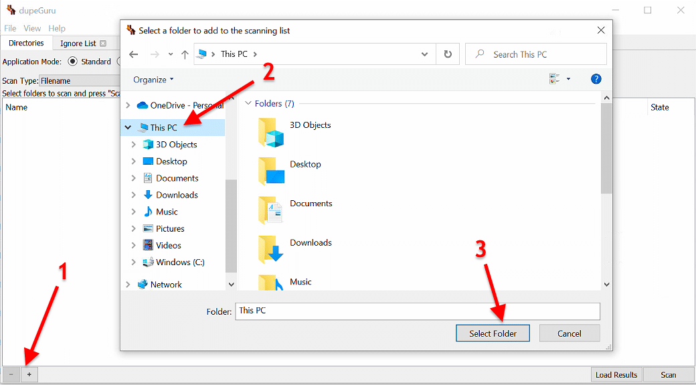
Task: Open the 3D Objects folder icon
Action: click(x=271, y=133)
